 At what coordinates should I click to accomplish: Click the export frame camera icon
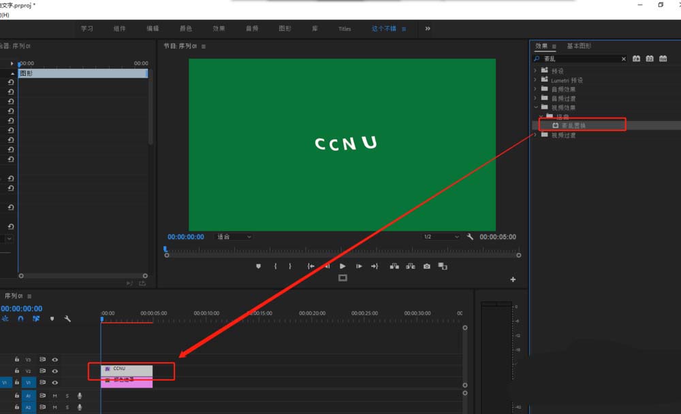(x=426, y=266)
